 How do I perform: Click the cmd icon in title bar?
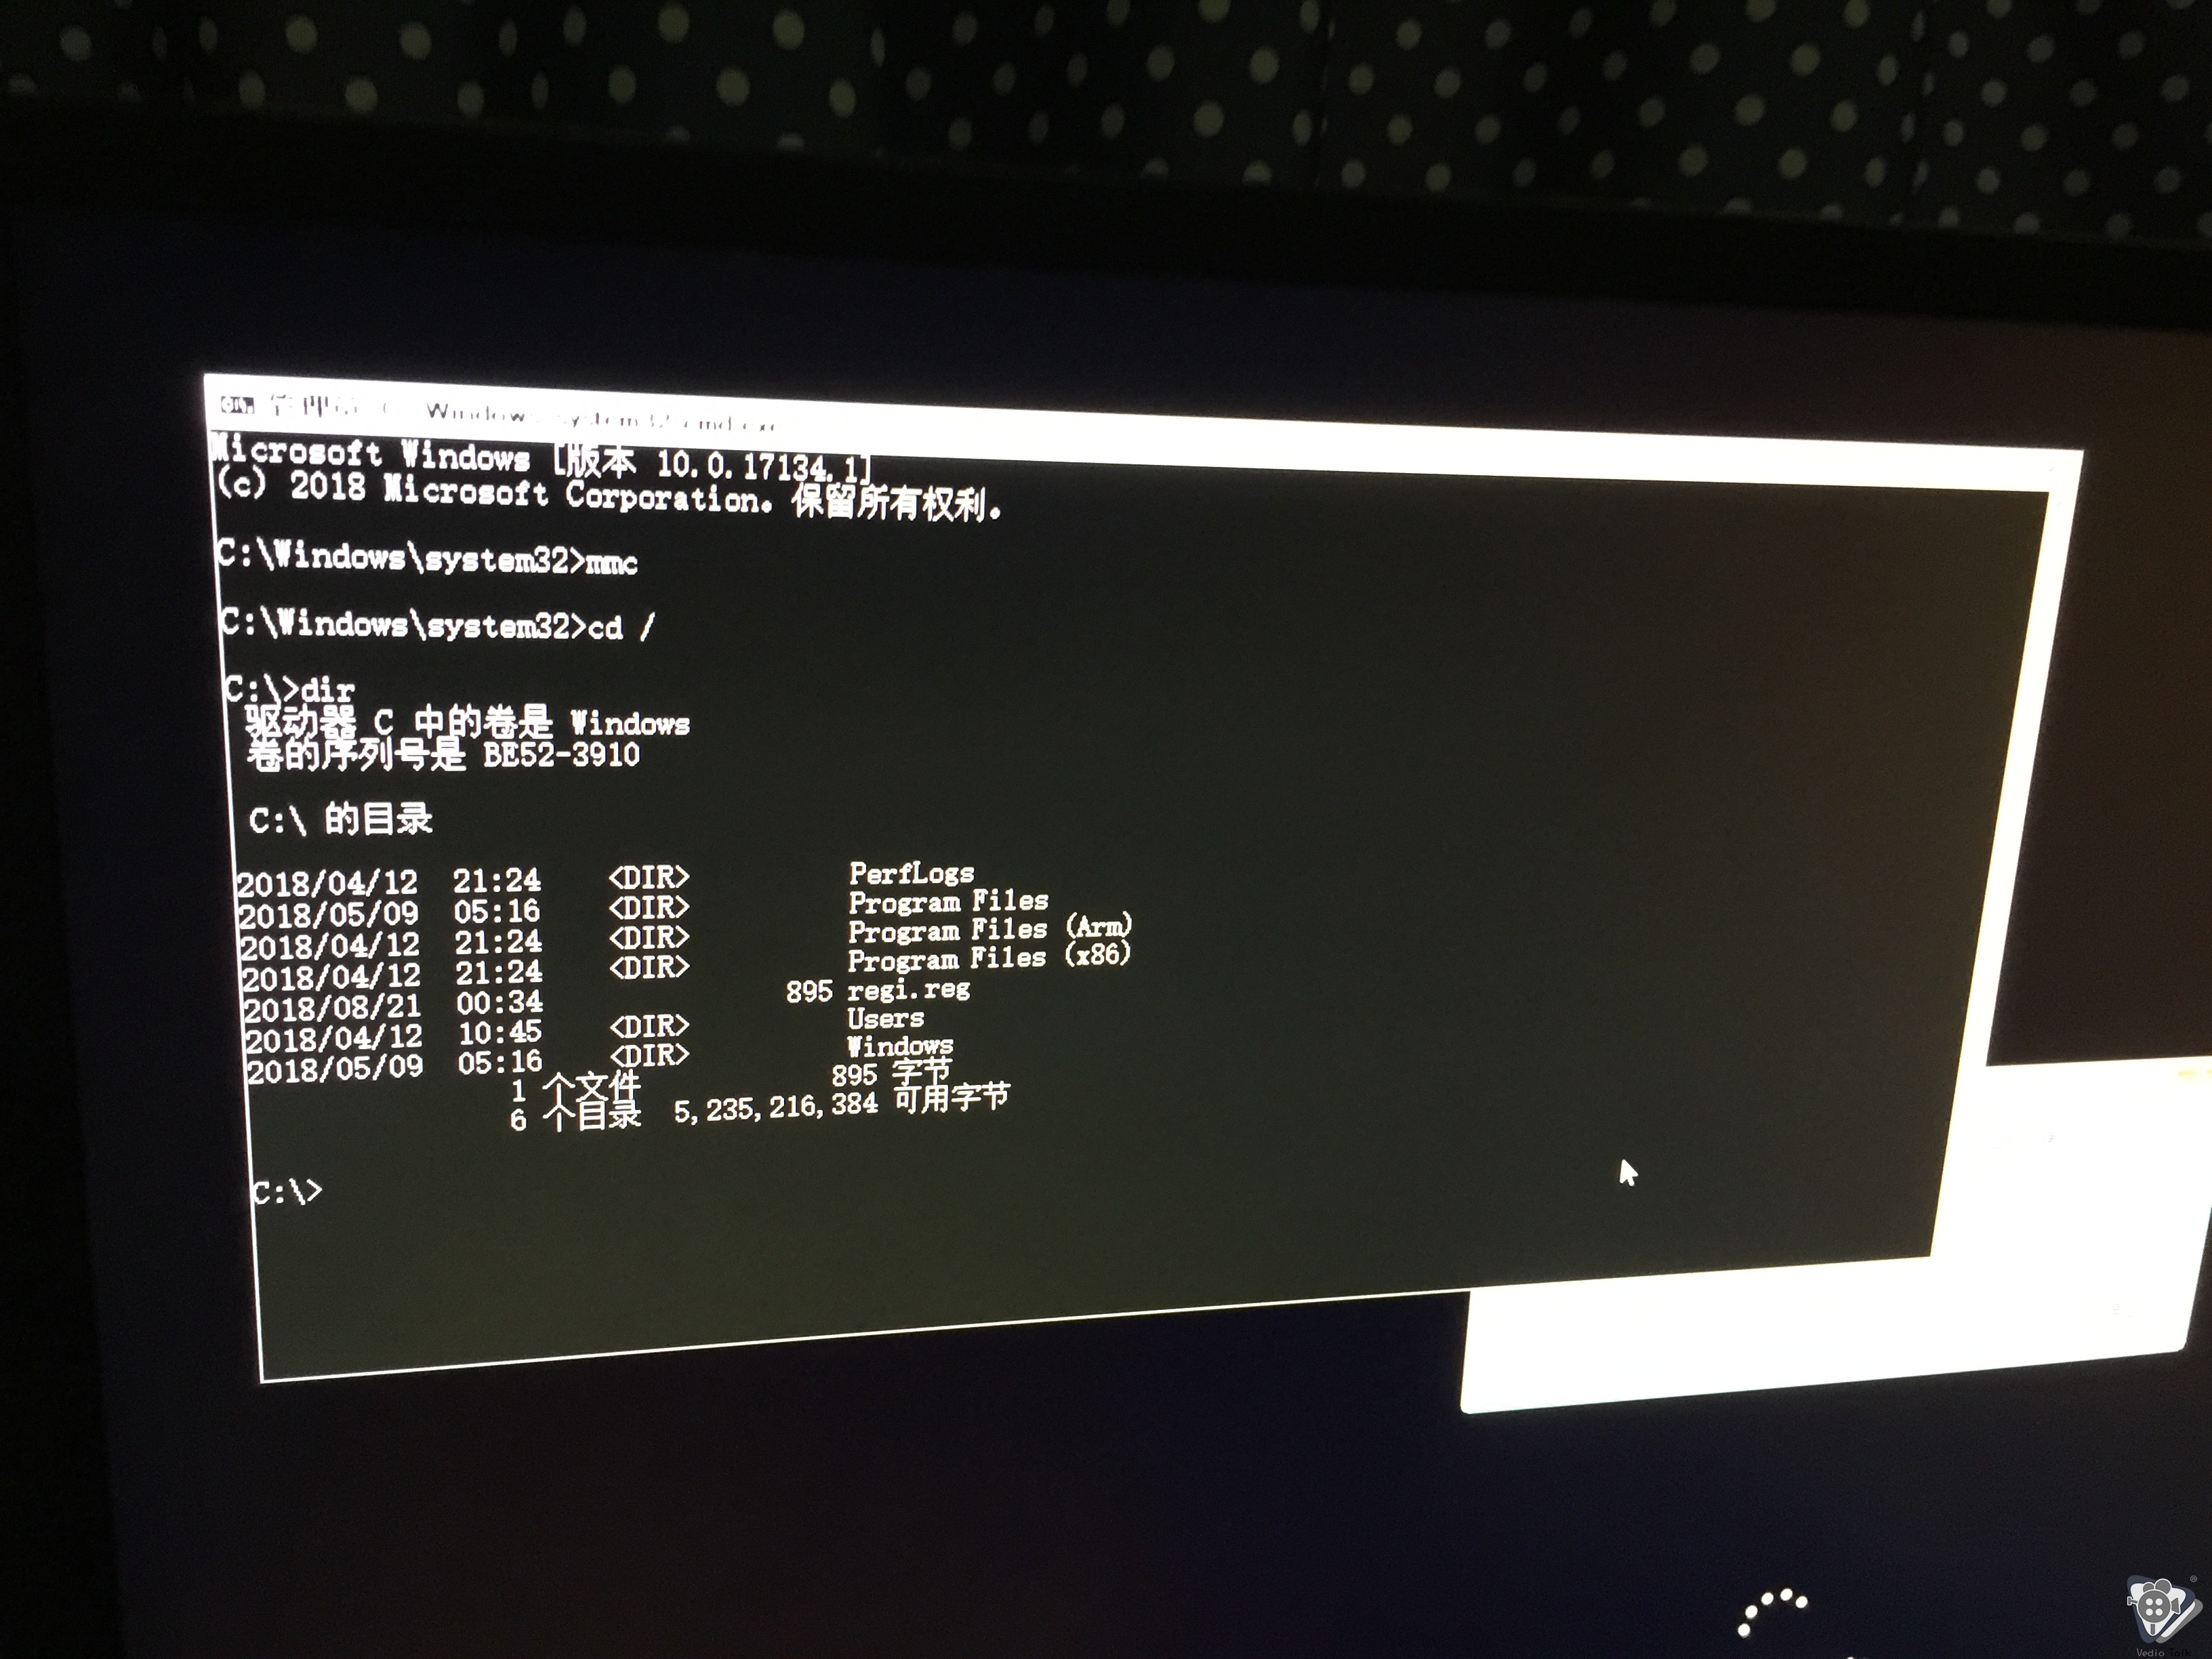pyautogui.click(x=237, y=405)
